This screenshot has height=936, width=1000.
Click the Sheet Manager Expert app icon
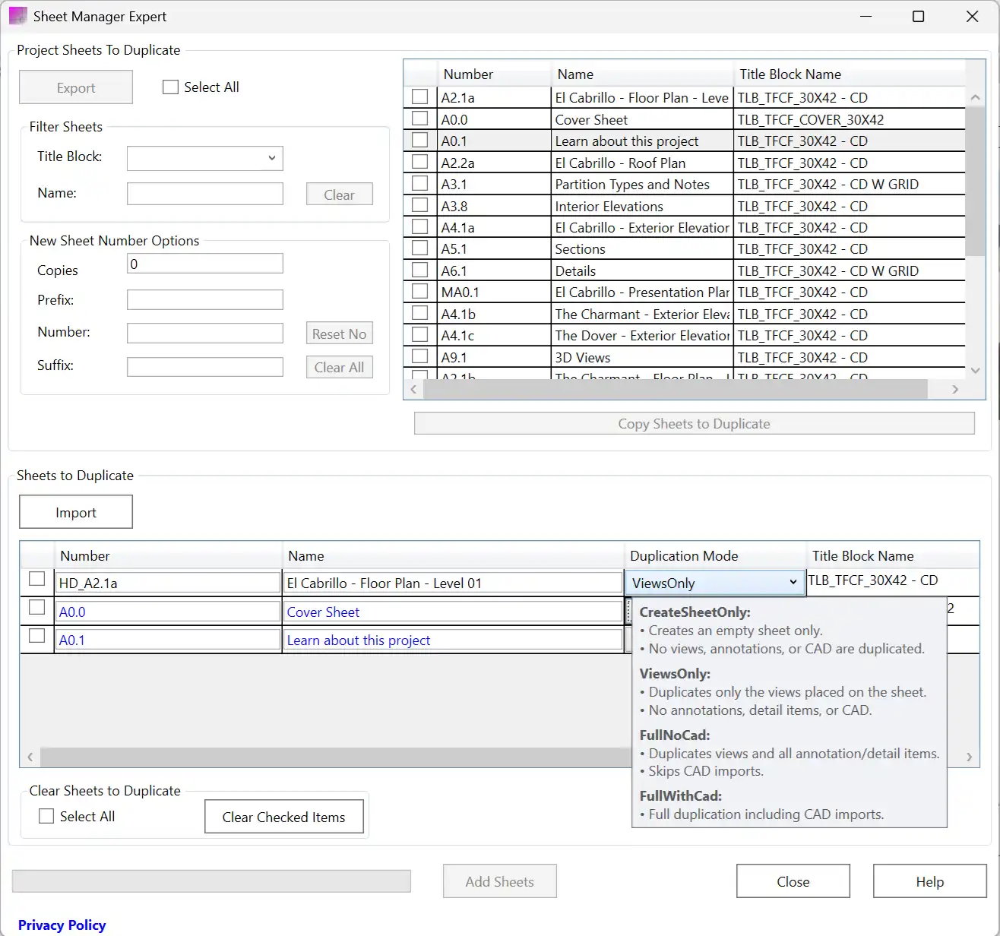[x=17, y=16]
